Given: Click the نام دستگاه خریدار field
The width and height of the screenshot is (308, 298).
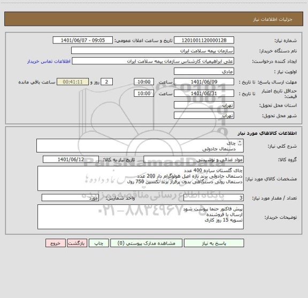Looking at the screenshot, I should coord(152,50).
